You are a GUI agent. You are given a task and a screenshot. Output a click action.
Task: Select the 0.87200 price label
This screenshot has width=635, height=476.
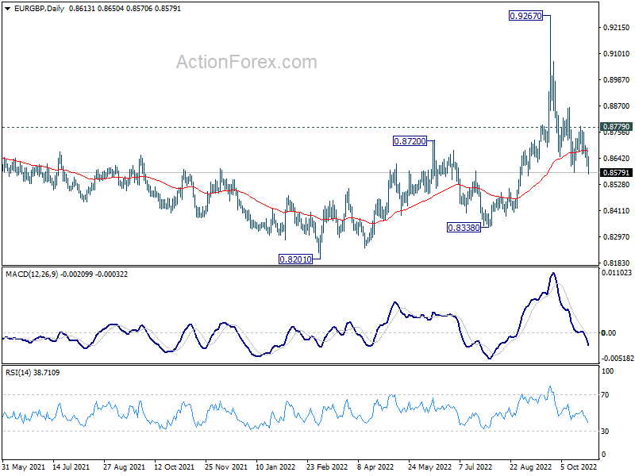click(410, 141)
